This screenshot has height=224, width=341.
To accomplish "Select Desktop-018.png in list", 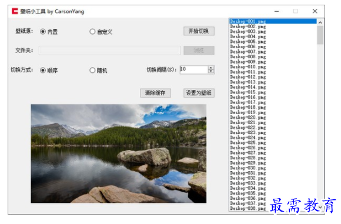I will 248,107.
